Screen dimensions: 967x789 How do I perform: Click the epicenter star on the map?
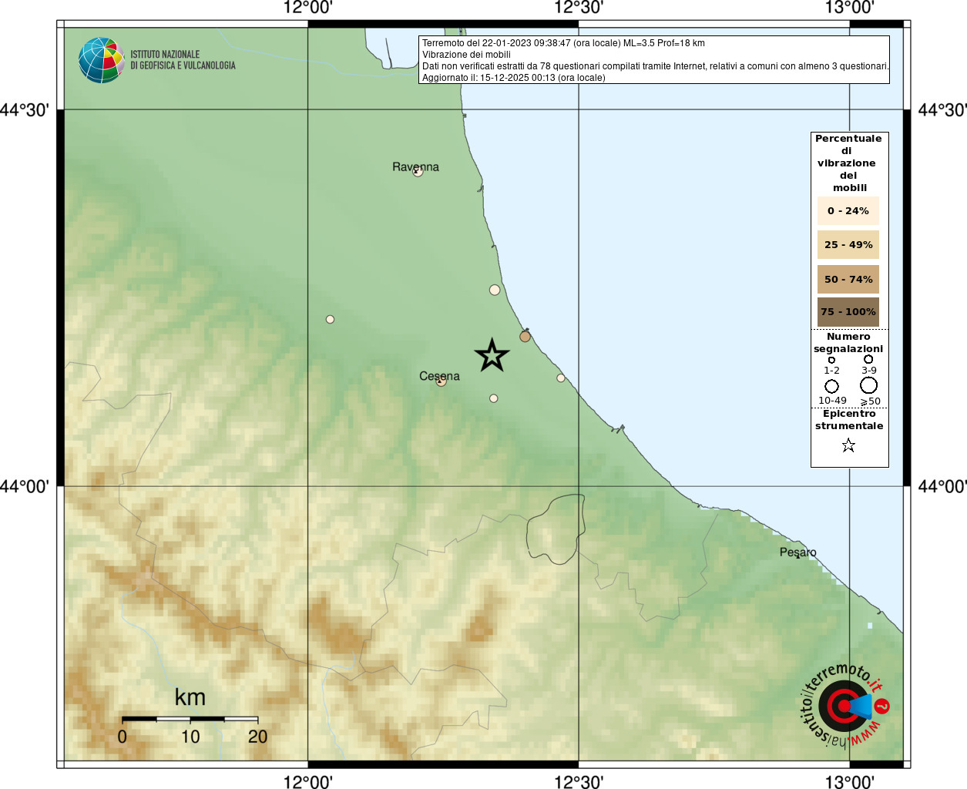492,355
